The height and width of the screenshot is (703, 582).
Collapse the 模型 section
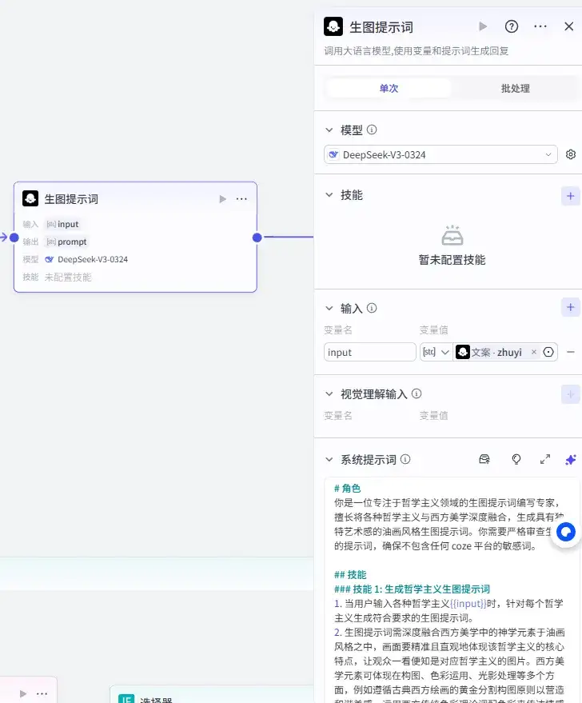point(329,130)
